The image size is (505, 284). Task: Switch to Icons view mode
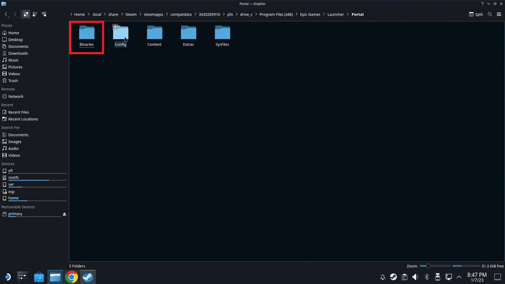pyautogui.click(x=26, y=14)
